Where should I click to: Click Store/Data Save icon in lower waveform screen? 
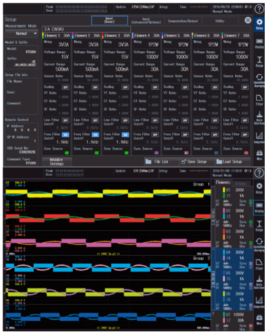click(259, 282)
